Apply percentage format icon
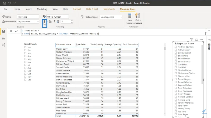 pos(50,22)
